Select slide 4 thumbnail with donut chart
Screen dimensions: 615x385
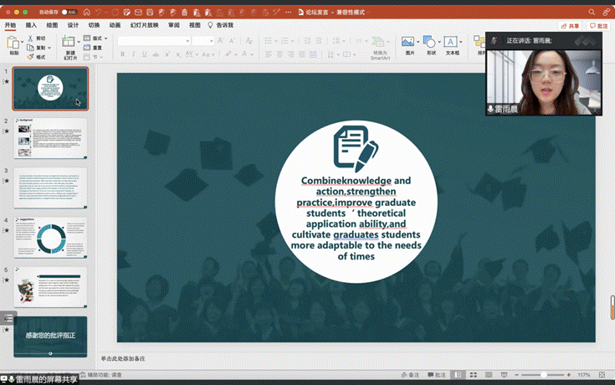(x=50, y=239)
